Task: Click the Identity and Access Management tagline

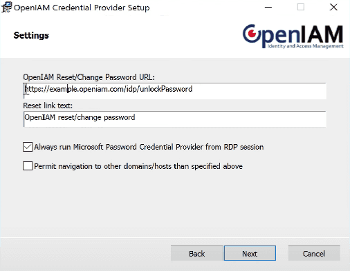Action: tap(306, 46)
